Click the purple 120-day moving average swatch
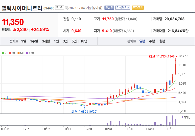 [x=27, y=53]
